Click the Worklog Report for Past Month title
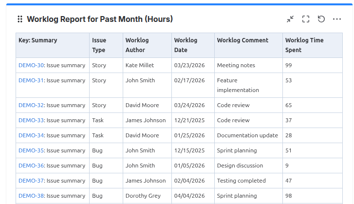This screenshot has width=354, height=204. [x=100, y=19]
